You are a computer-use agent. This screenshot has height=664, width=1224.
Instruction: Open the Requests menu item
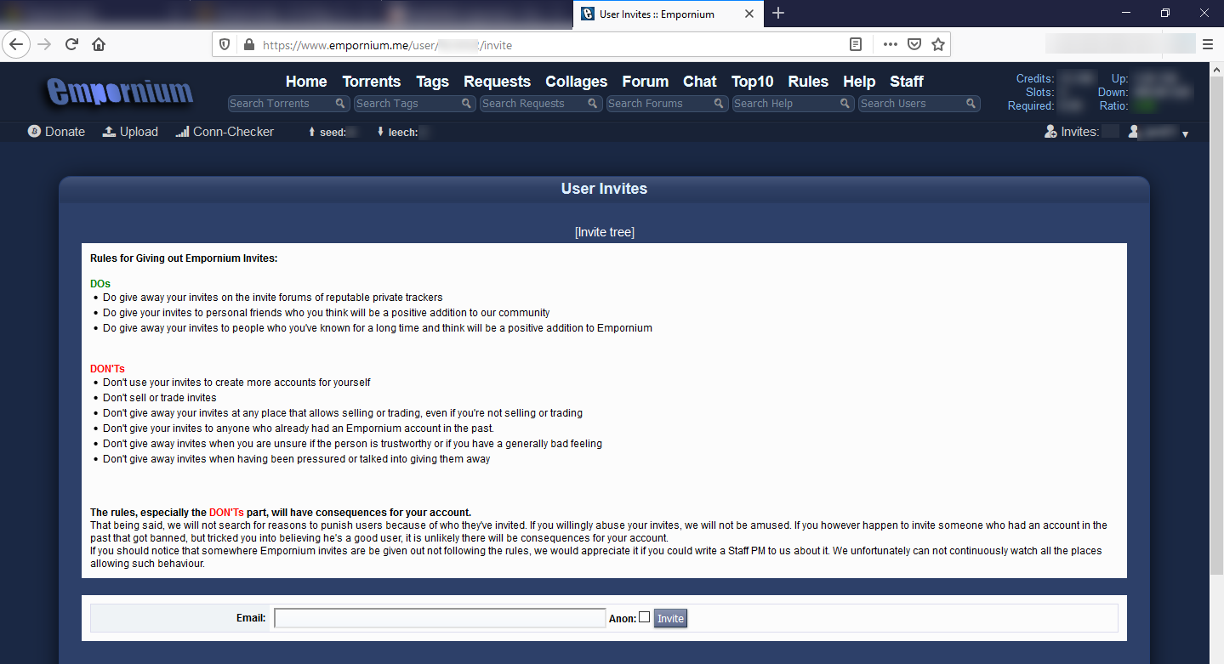[497, 82]
